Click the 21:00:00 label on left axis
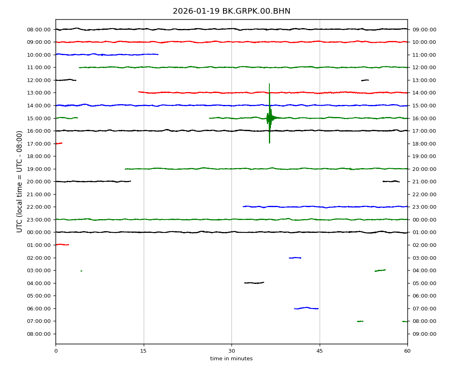The width and height of the screenshot is (463, 382). 39,194
